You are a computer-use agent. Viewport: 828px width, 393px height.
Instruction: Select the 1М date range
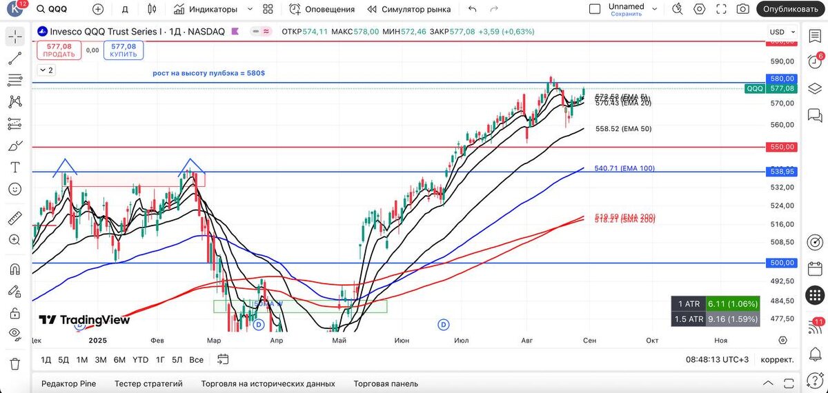82,360
